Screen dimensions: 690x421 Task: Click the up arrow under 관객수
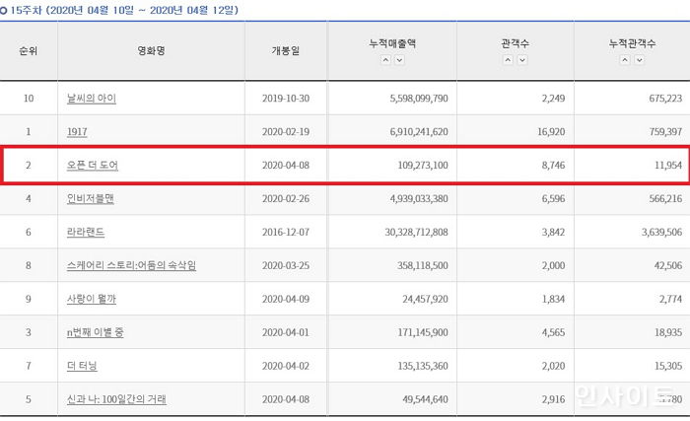[508, 60]
